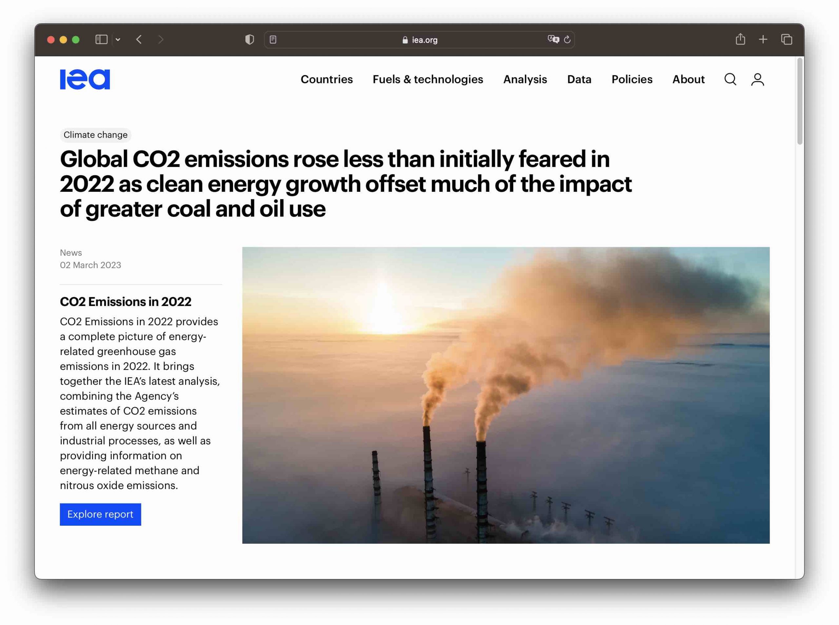Click the green full-screen window button
Screen dimensions: 839x625
76,40
